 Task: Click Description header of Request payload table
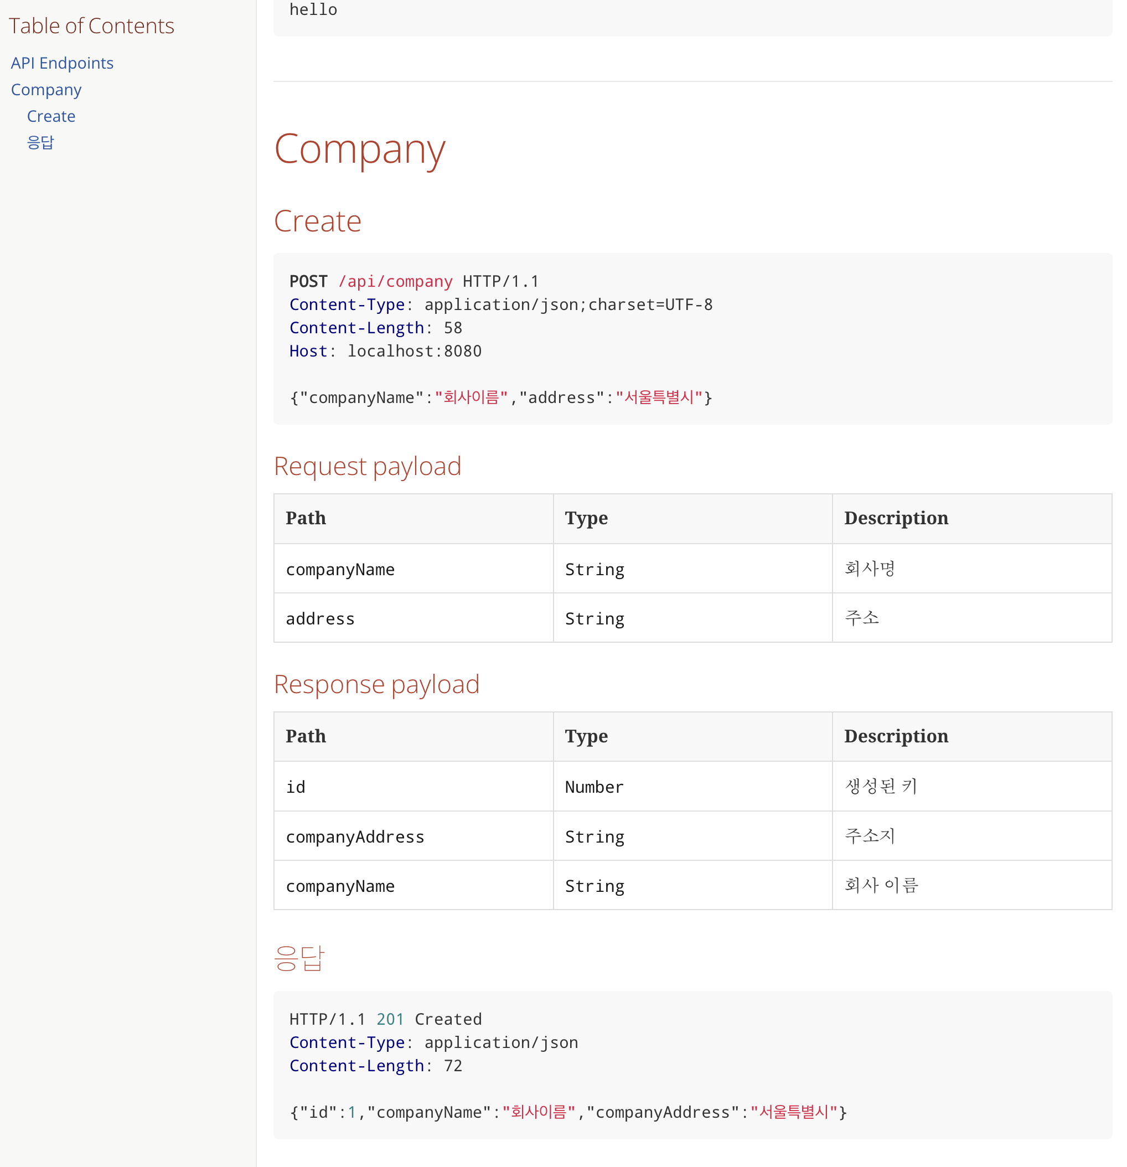click(x=971, y=519)
